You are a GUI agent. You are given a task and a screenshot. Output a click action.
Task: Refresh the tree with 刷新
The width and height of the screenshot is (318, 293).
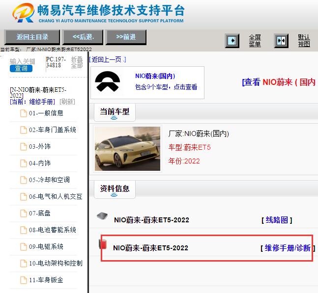[x=67, y=102]
